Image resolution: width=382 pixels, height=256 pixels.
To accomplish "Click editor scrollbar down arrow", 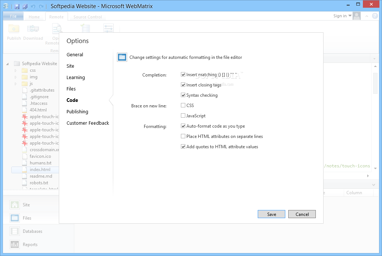I will click(x=375, y=168).
